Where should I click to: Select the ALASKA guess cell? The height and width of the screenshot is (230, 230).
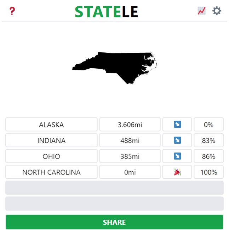point(51,125)
